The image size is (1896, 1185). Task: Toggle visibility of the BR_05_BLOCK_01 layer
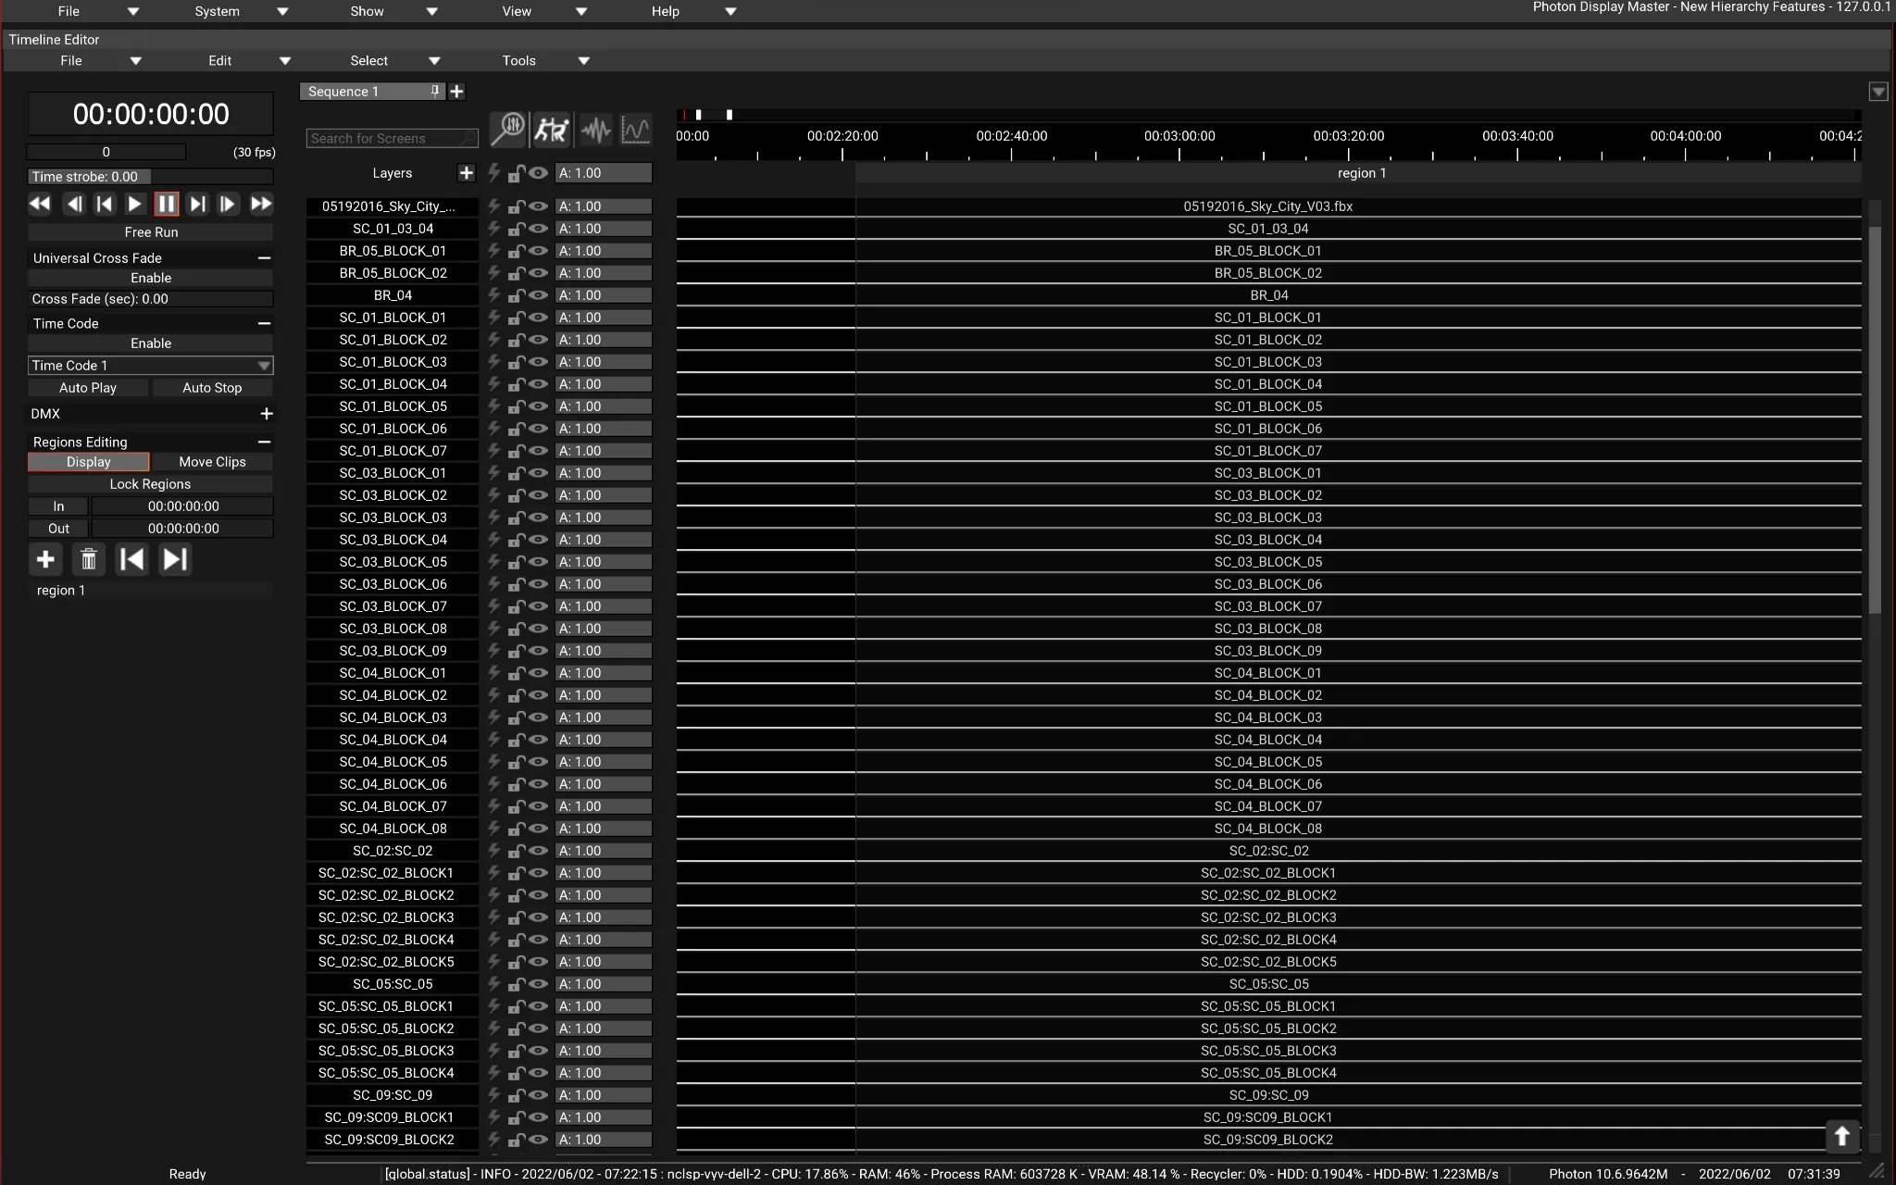(x=538, y=251)
